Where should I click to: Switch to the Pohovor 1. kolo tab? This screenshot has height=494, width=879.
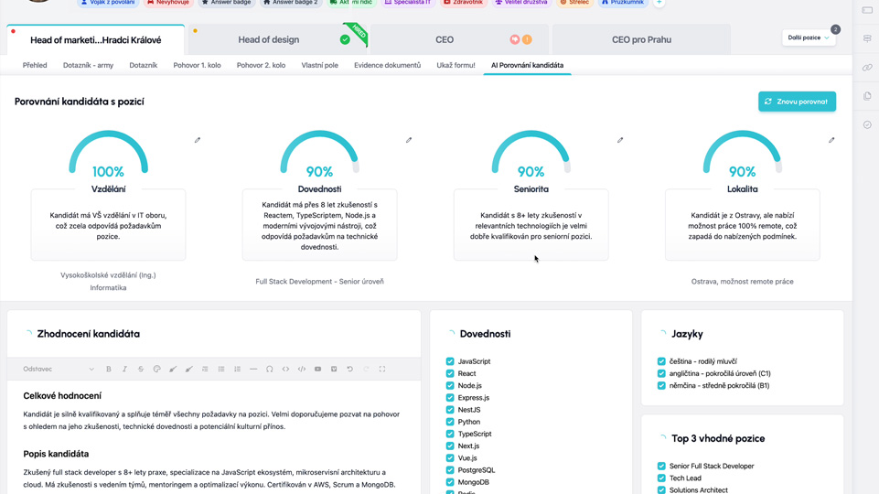tap(197, 66)
